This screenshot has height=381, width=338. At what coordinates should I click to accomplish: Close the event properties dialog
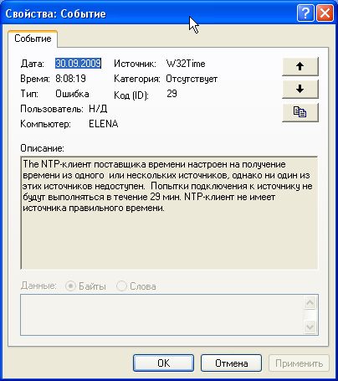click(x=325, y=13)
